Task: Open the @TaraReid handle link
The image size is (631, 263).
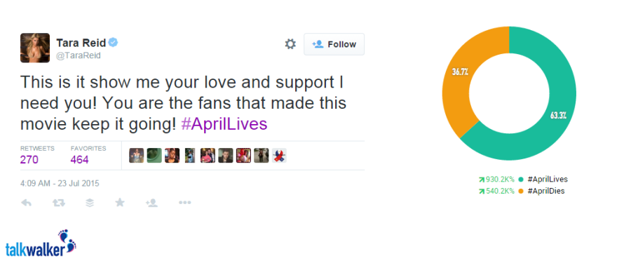Action: tap(79, 55)
